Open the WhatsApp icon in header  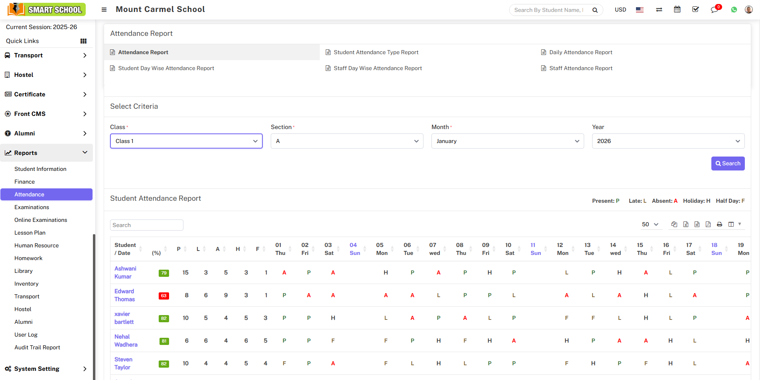coord(734,10)
